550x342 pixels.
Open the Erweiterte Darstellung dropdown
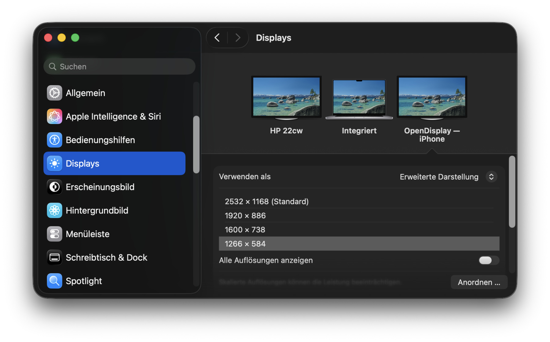[x=449, y=177]
